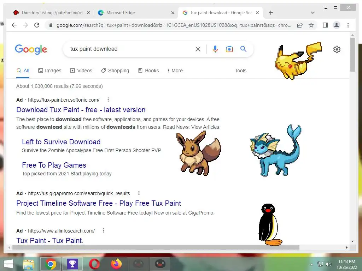Open the search Tools options
Image resolution: width=362 pixels, height=271 pixels.
240,71
